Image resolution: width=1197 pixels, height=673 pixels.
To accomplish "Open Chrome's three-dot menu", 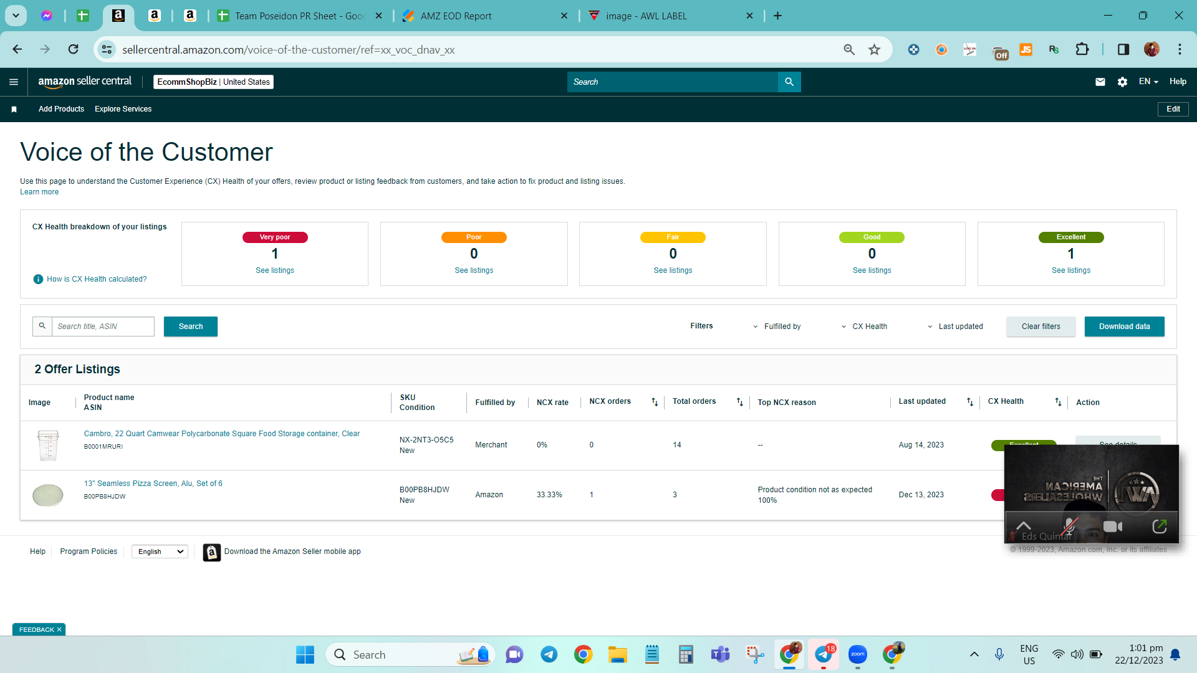I will (x=1180, y=49).
